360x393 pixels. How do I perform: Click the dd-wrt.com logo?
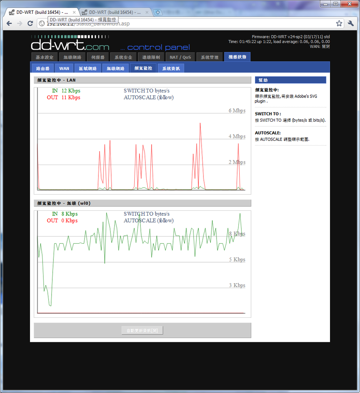pyautogui.click(x=70, y=44)
